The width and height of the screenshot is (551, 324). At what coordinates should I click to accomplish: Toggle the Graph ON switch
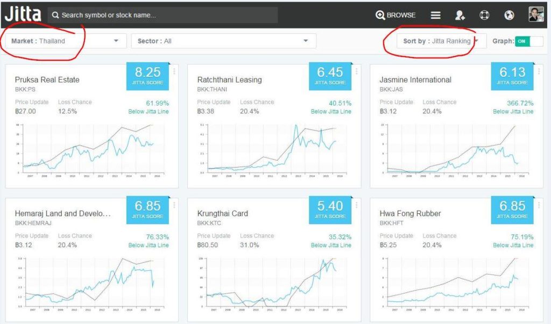click(529, 41)
